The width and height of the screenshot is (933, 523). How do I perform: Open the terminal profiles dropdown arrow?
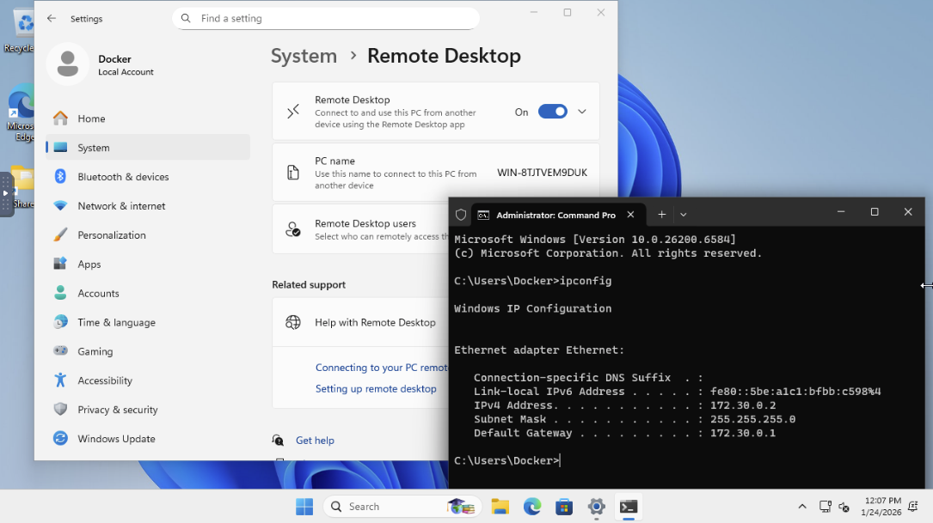tap(684, 215)
